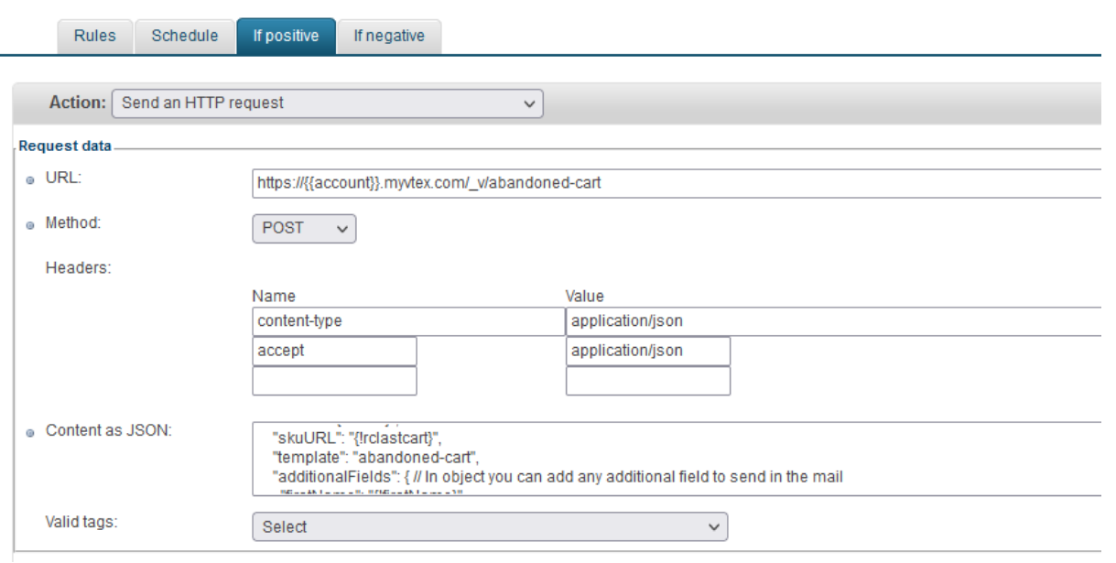Viewport: 1116px width, 563px height.
Task: Click inside the Content as JSON text area
Action: click(x=676, y=460)
